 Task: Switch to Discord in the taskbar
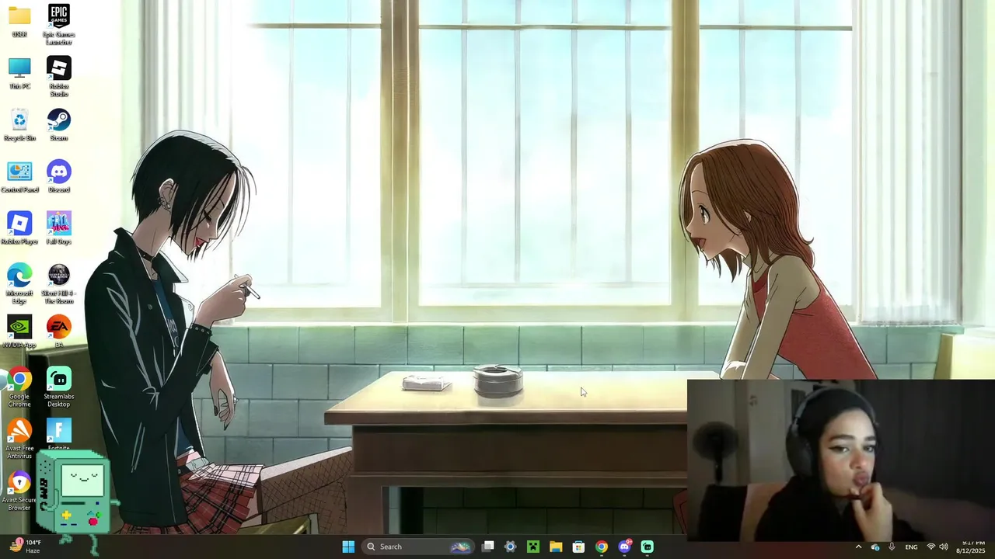(x=624, y=547)
